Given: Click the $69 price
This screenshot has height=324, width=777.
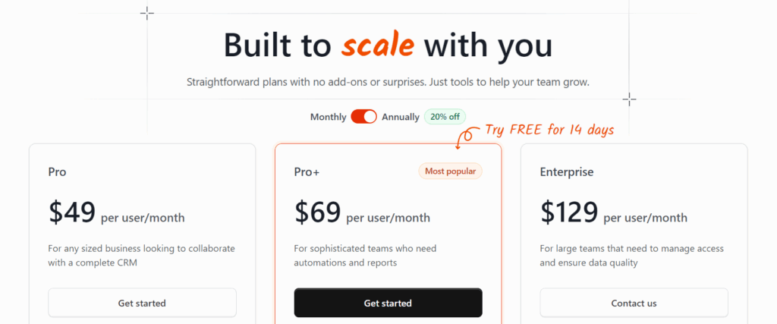Looking at the screenshot, I should coord(318,212).
